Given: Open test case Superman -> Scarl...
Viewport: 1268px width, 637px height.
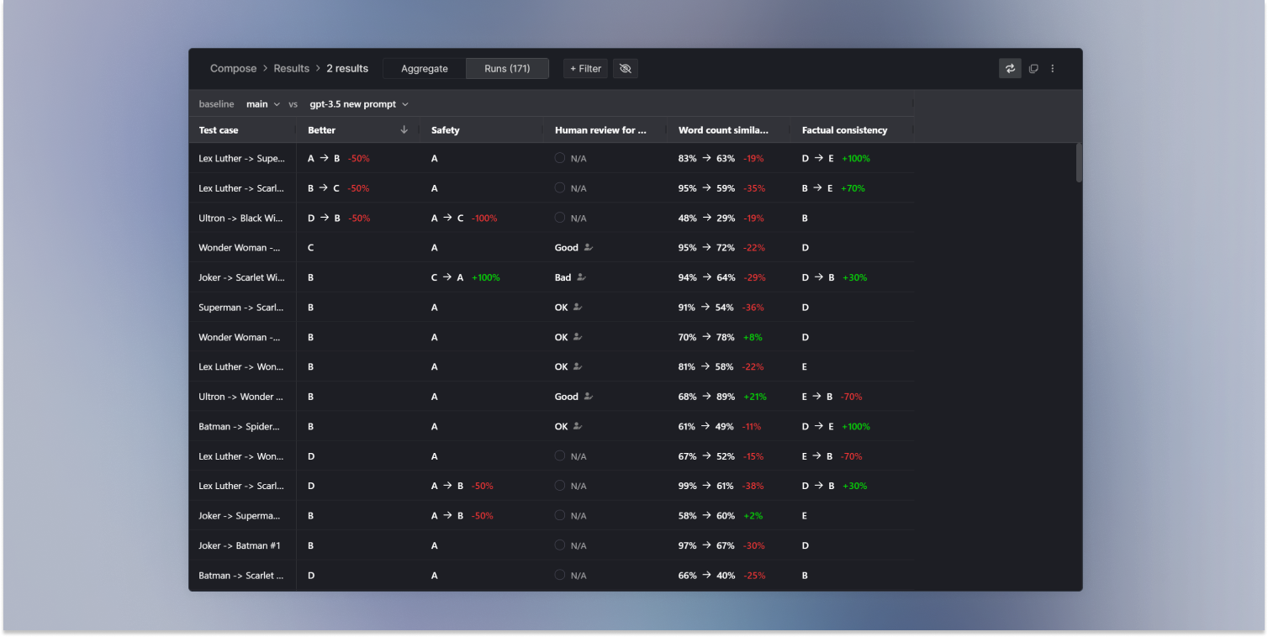Looking at the screenshot, I should 241,308.
